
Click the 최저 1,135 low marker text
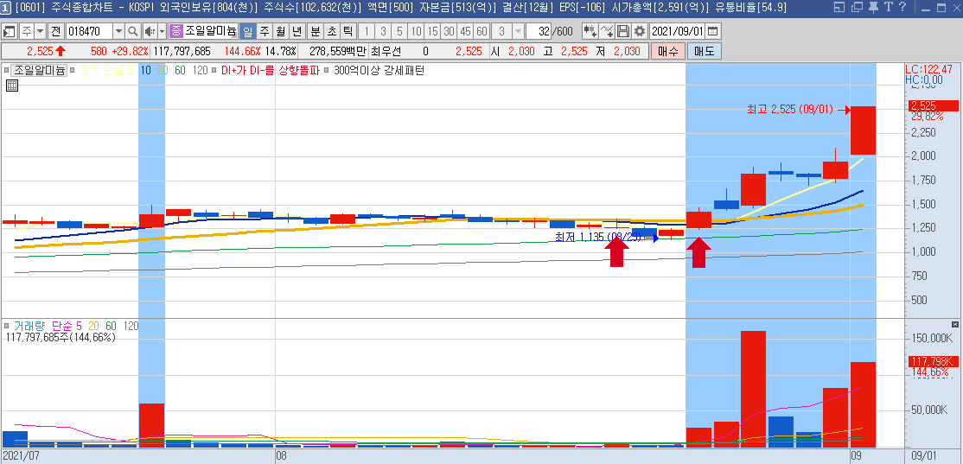(597, 237)
